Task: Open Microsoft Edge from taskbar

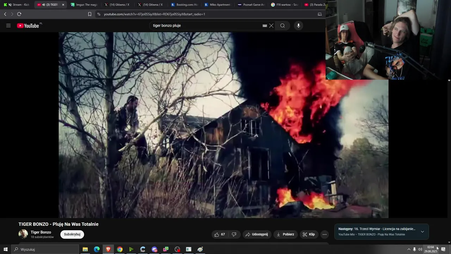Action: coord(97,249)
